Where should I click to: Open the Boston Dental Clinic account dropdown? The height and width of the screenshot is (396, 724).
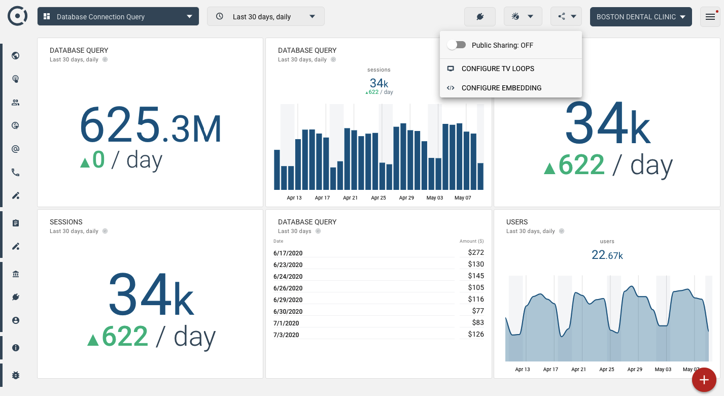[641, 17]
